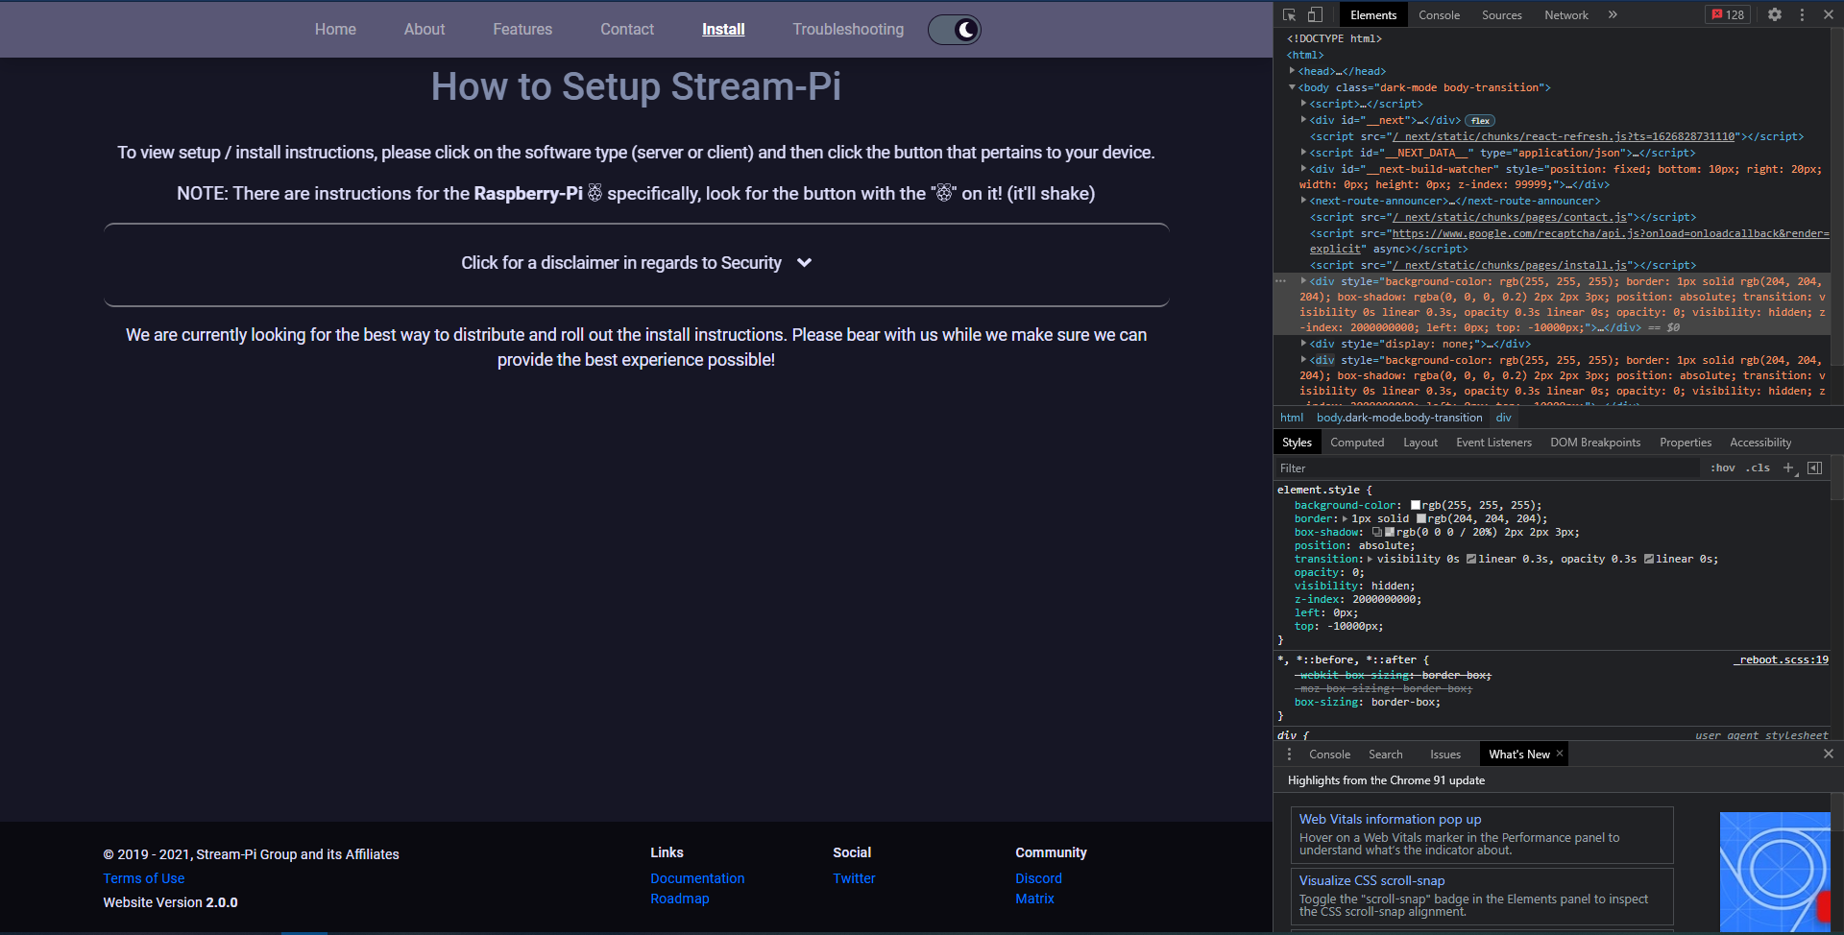Open the Features page link
Image resolution: width=1844 pixels, height=935 pixels.
pyautogui.click(x=522, y=30)
